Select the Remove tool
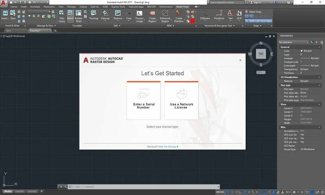 pyautogui.click(x=118, y=15)
